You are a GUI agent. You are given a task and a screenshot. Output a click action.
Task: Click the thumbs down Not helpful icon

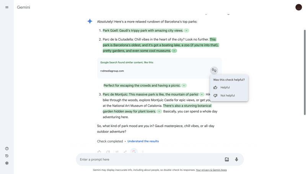click(215, 96)
